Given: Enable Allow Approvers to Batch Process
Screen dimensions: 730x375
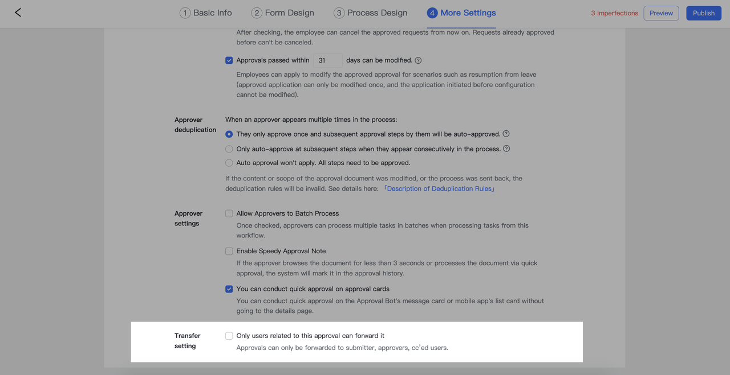Looking at the screenshot, I should coord(229,213).
